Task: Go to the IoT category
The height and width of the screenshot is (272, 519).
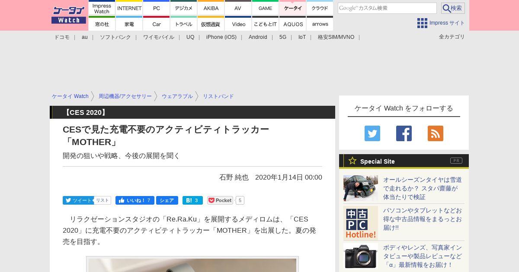Action: tap(302, 37)
